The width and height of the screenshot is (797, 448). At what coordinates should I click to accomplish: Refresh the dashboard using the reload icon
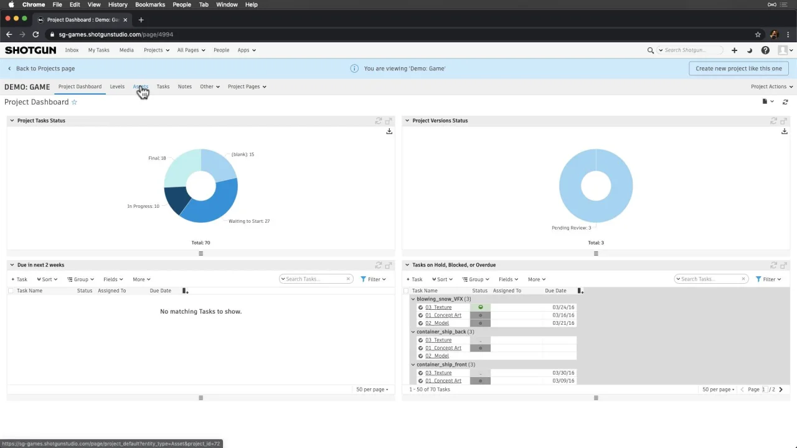click(785, 102)
